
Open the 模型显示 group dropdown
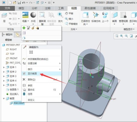(x=129, y=29)
